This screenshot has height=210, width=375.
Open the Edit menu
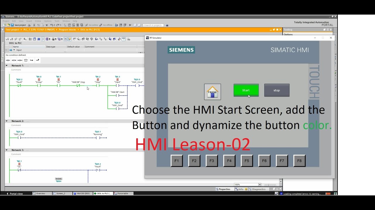click(x=14, y=21)
